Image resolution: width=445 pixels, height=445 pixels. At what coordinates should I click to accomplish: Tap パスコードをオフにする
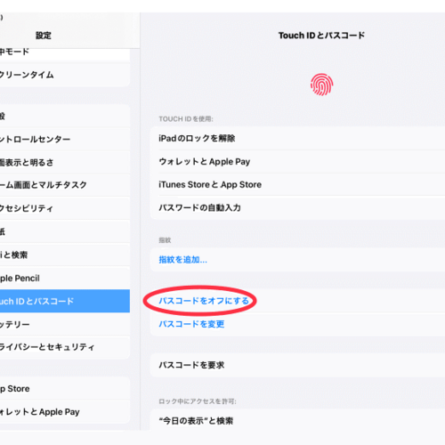(x=204, y=301)
